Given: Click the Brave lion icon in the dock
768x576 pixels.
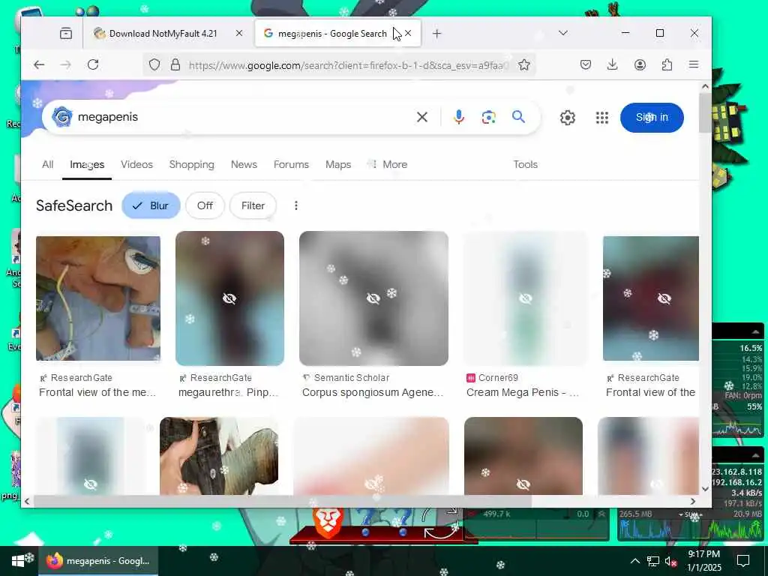Looking at the screenshot, I should (327, 523).
